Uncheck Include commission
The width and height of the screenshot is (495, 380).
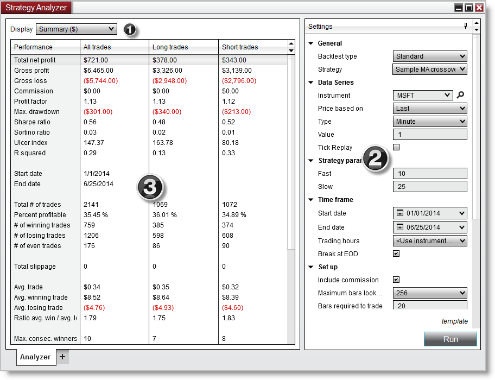click(396, 280)
